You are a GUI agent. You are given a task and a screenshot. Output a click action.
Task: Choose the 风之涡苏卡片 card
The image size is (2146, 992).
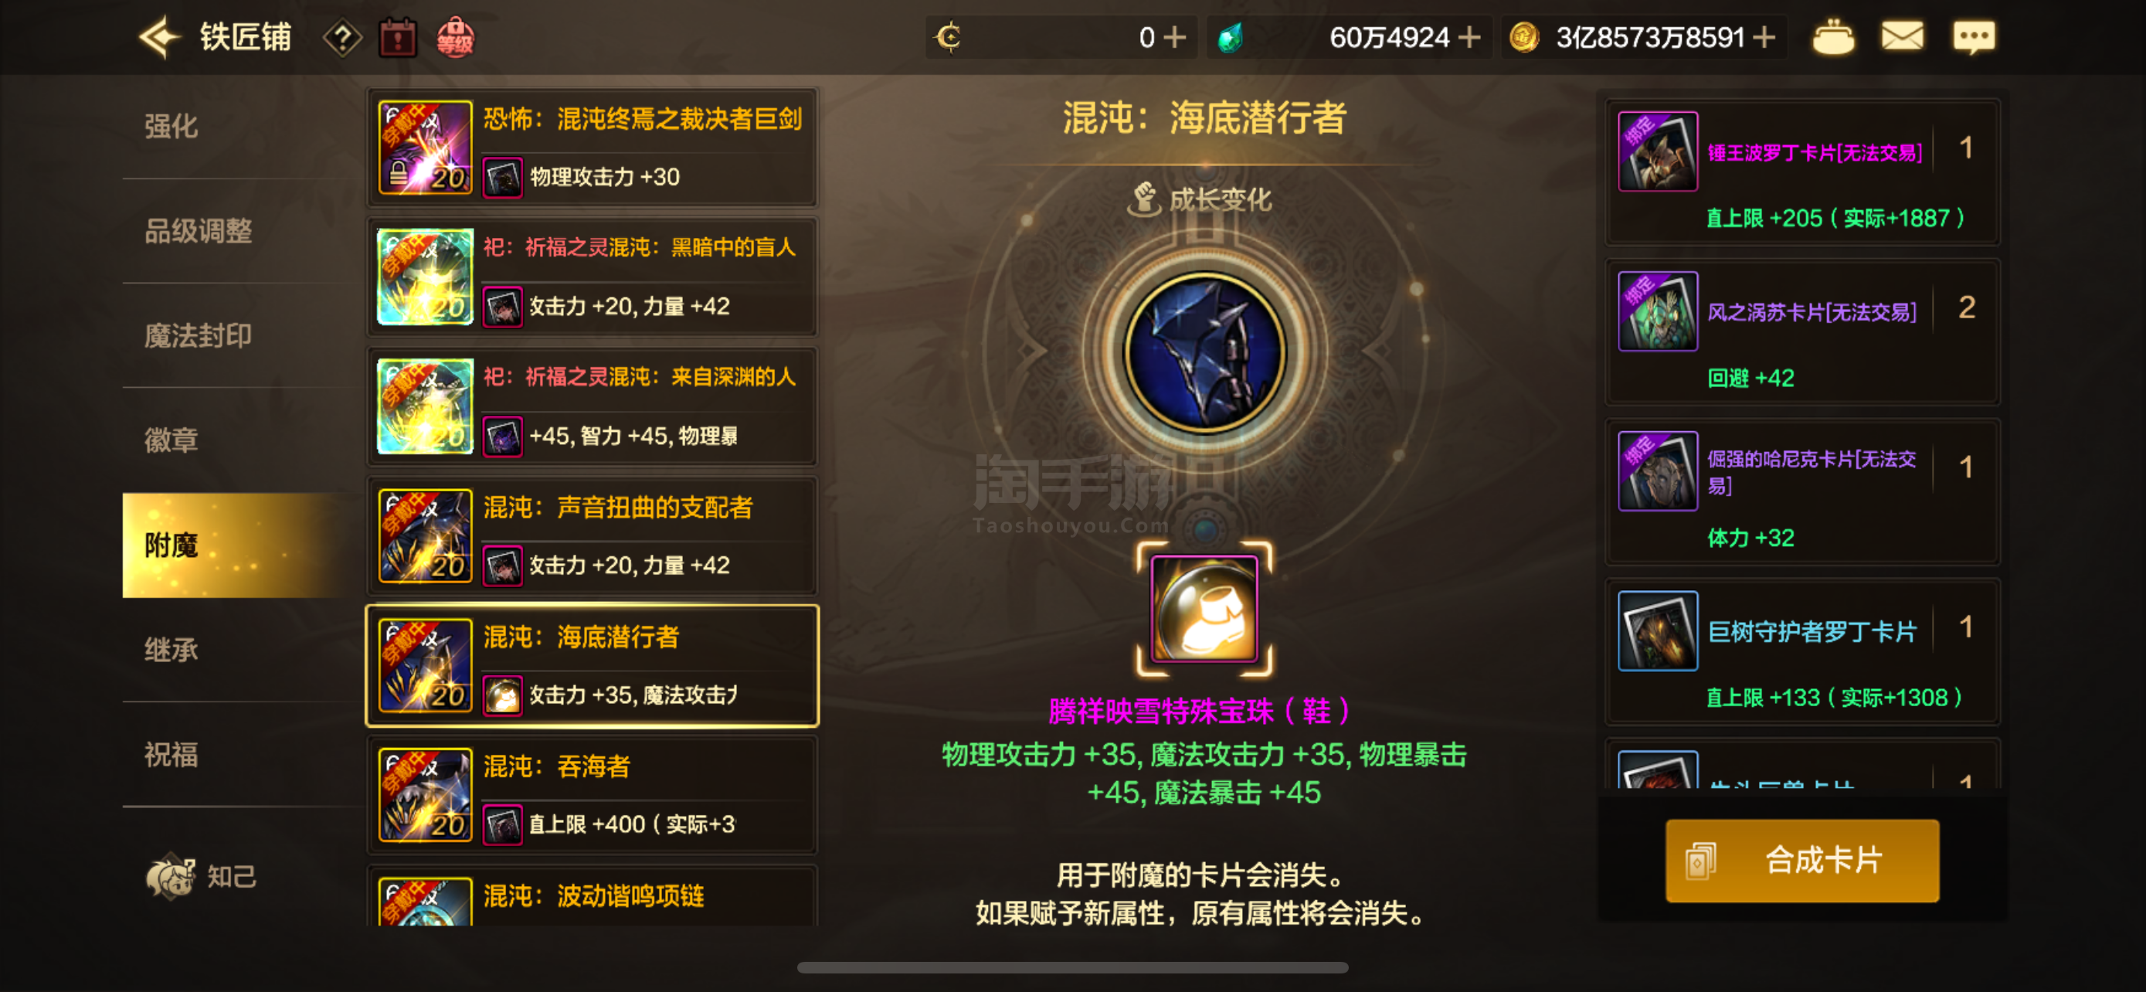click(1802, 332)
